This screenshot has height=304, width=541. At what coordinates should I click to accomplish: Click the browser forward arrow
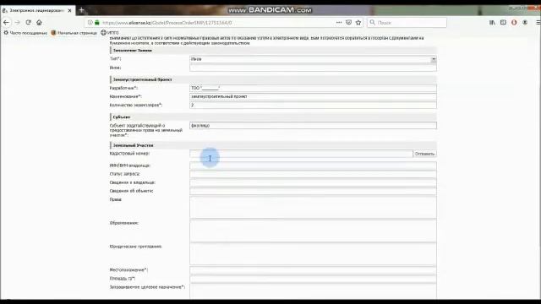(x=17, y=23)
